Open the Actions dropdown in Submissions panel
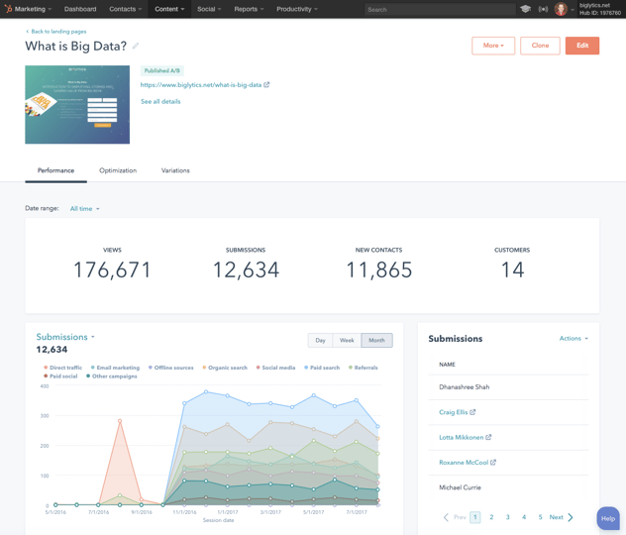 coord(573,339)
